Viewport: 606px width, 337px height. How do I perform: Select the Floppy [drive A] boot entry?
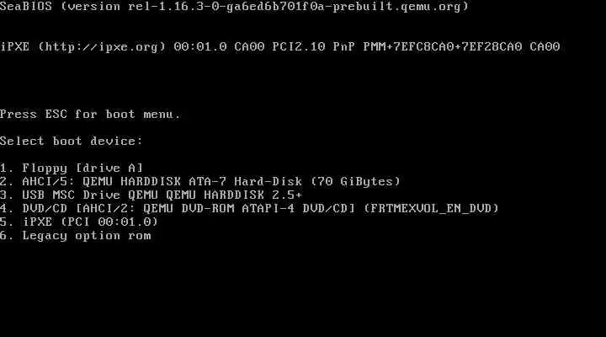pos(72,168)
